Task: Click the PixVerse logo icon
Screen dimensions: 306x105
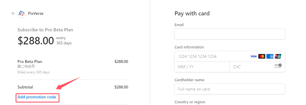Action: [x=22, y=13]
